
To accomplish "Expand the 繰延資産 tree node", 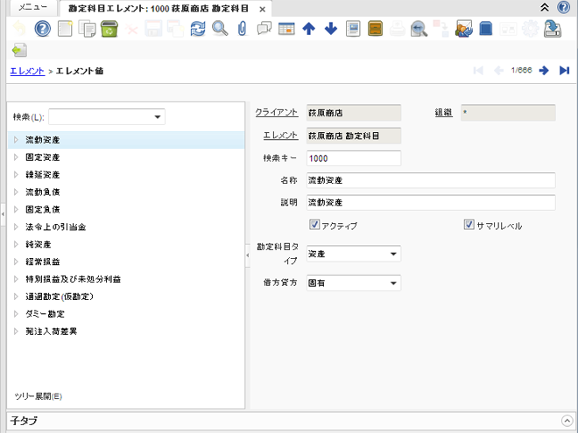I will (x=16, y=175).
